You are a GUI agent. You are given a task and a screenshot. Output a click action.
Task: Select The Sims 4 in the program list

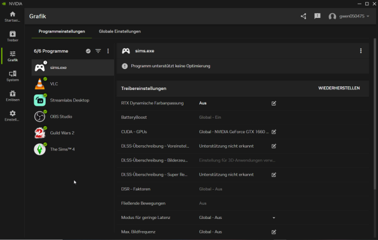click(x=73, y=149)
